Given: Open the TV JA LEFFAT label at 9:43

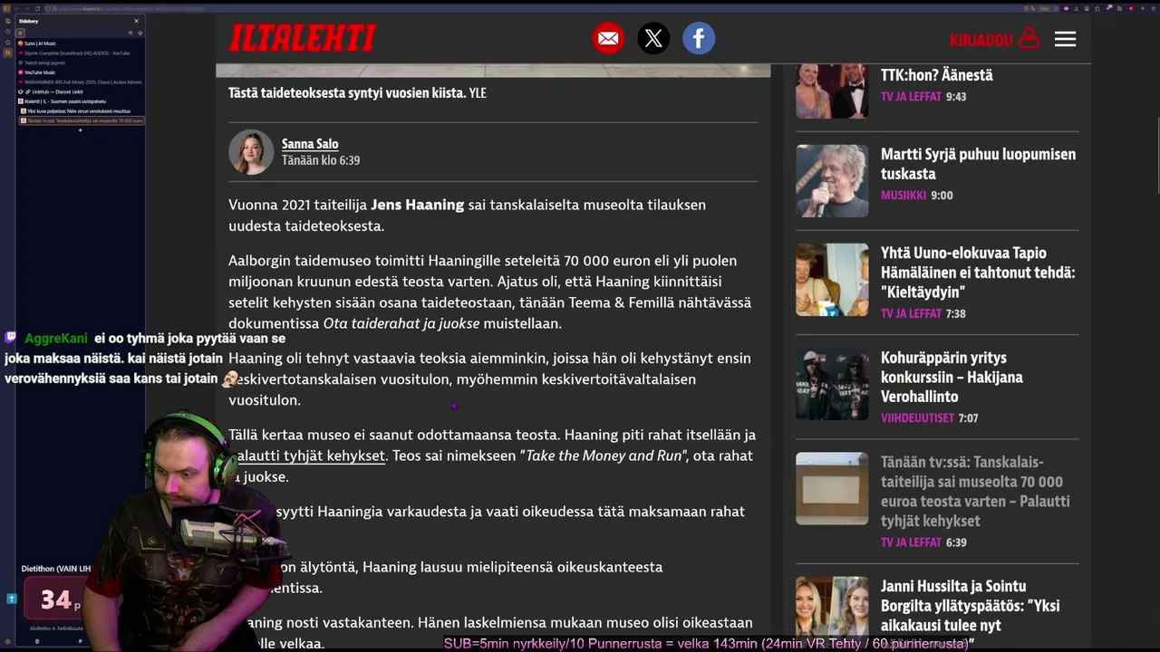Looking at the screenshot, I should (911, 96).
